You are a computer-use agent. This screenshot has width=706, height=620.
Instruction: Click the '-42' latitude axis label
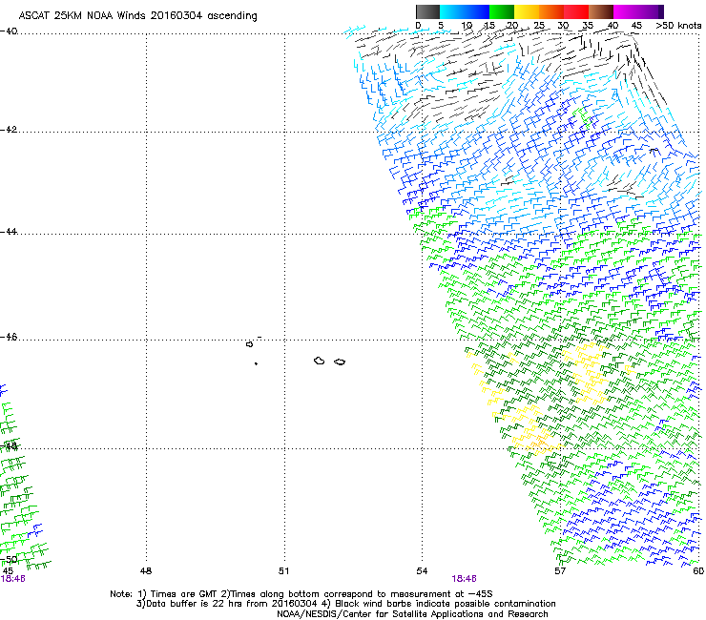point(9,130)
